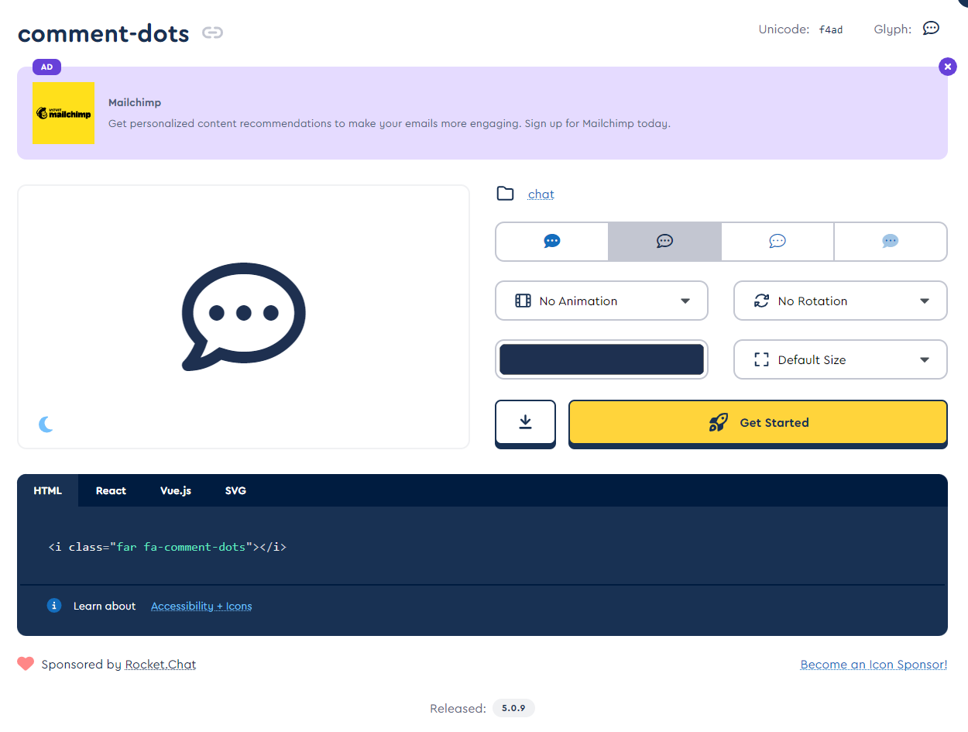Click the caret arrow on Default Size
Screen dimensions: 968x732
coord(925,360)
